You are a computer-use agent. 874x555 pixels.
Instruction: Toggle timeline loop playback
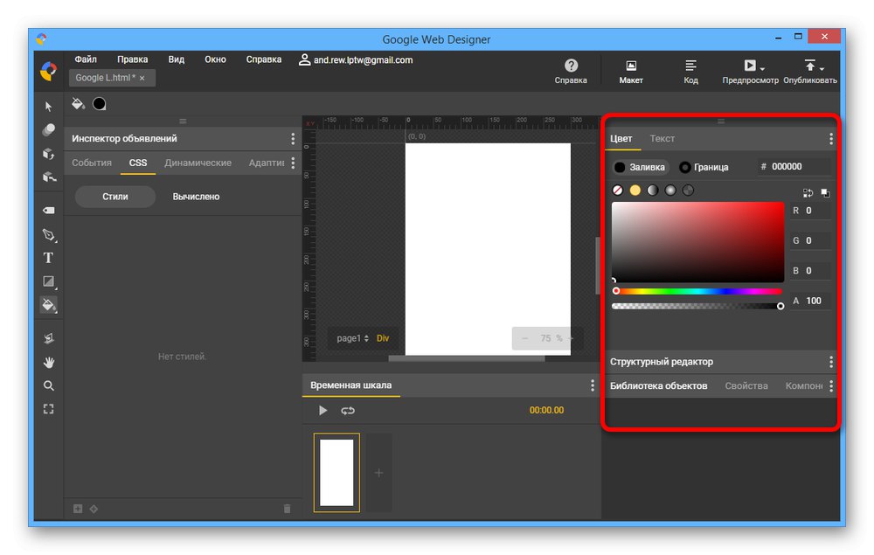coord(348,410)
